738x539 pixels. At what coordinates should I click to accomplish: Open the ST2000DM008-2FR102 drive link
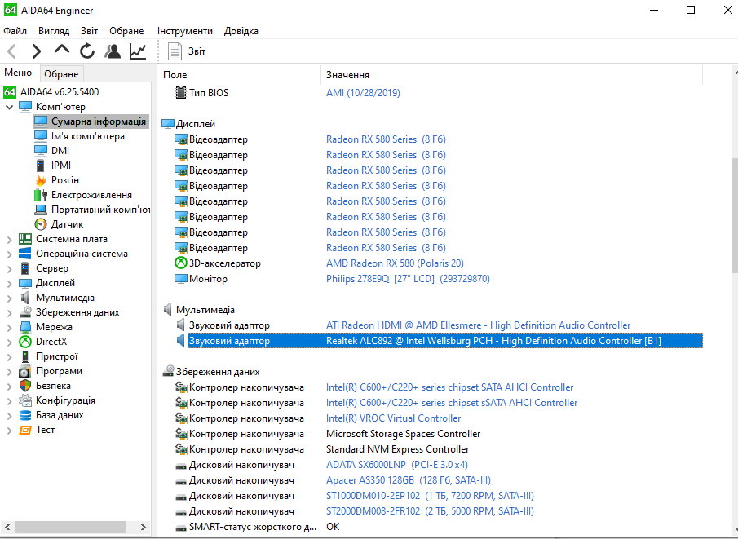click(x=431, y=511)
